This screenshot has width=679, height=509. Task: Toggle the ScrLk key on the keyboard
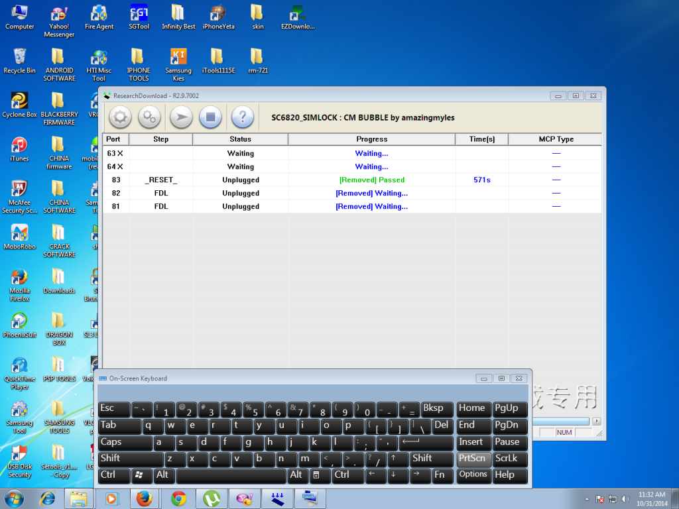click(510, 459)
